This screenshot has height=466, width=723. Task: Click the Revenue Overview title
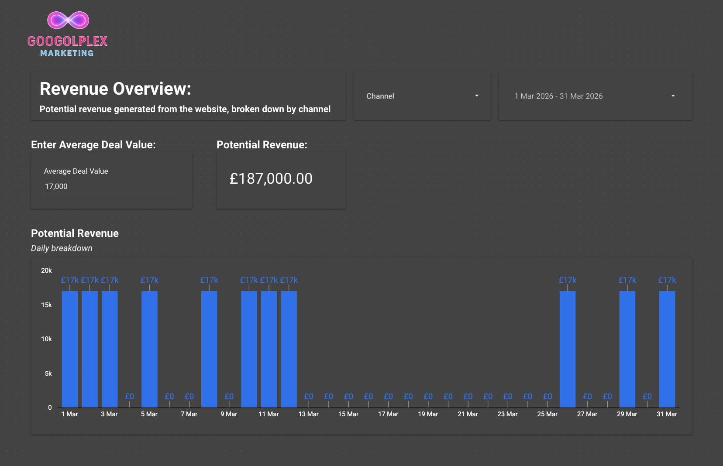pos(115,89)
